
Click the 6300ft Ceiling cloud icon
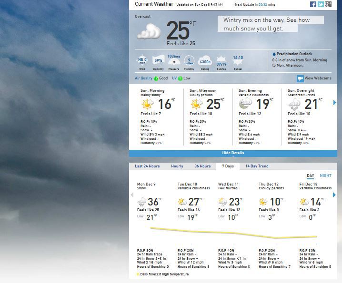tap(205, 61)
